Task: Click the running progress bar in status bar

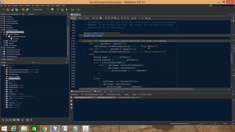Action: tap(202, 124)
